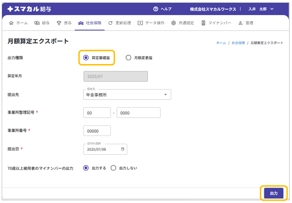Click the 共通設定 gear icon

pyautogui.click(x=173, y=23)
